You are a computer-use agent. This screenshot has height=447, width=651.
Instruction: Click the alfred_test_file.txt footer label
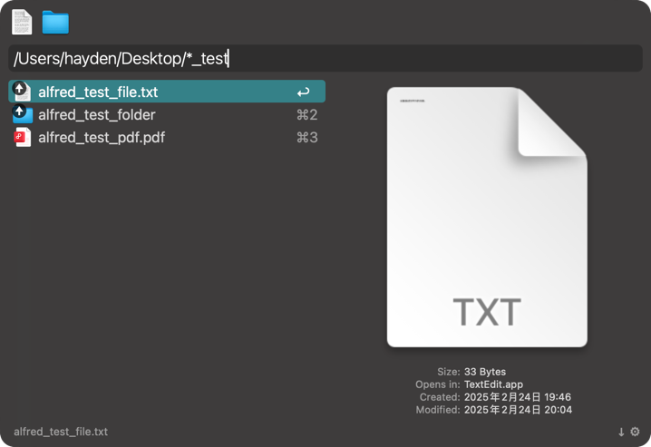61,432
